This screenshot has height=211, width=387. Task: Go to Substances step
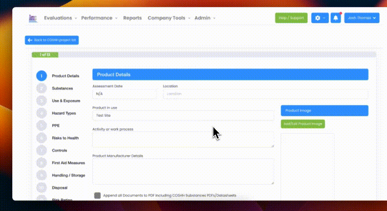click(62, 88)
